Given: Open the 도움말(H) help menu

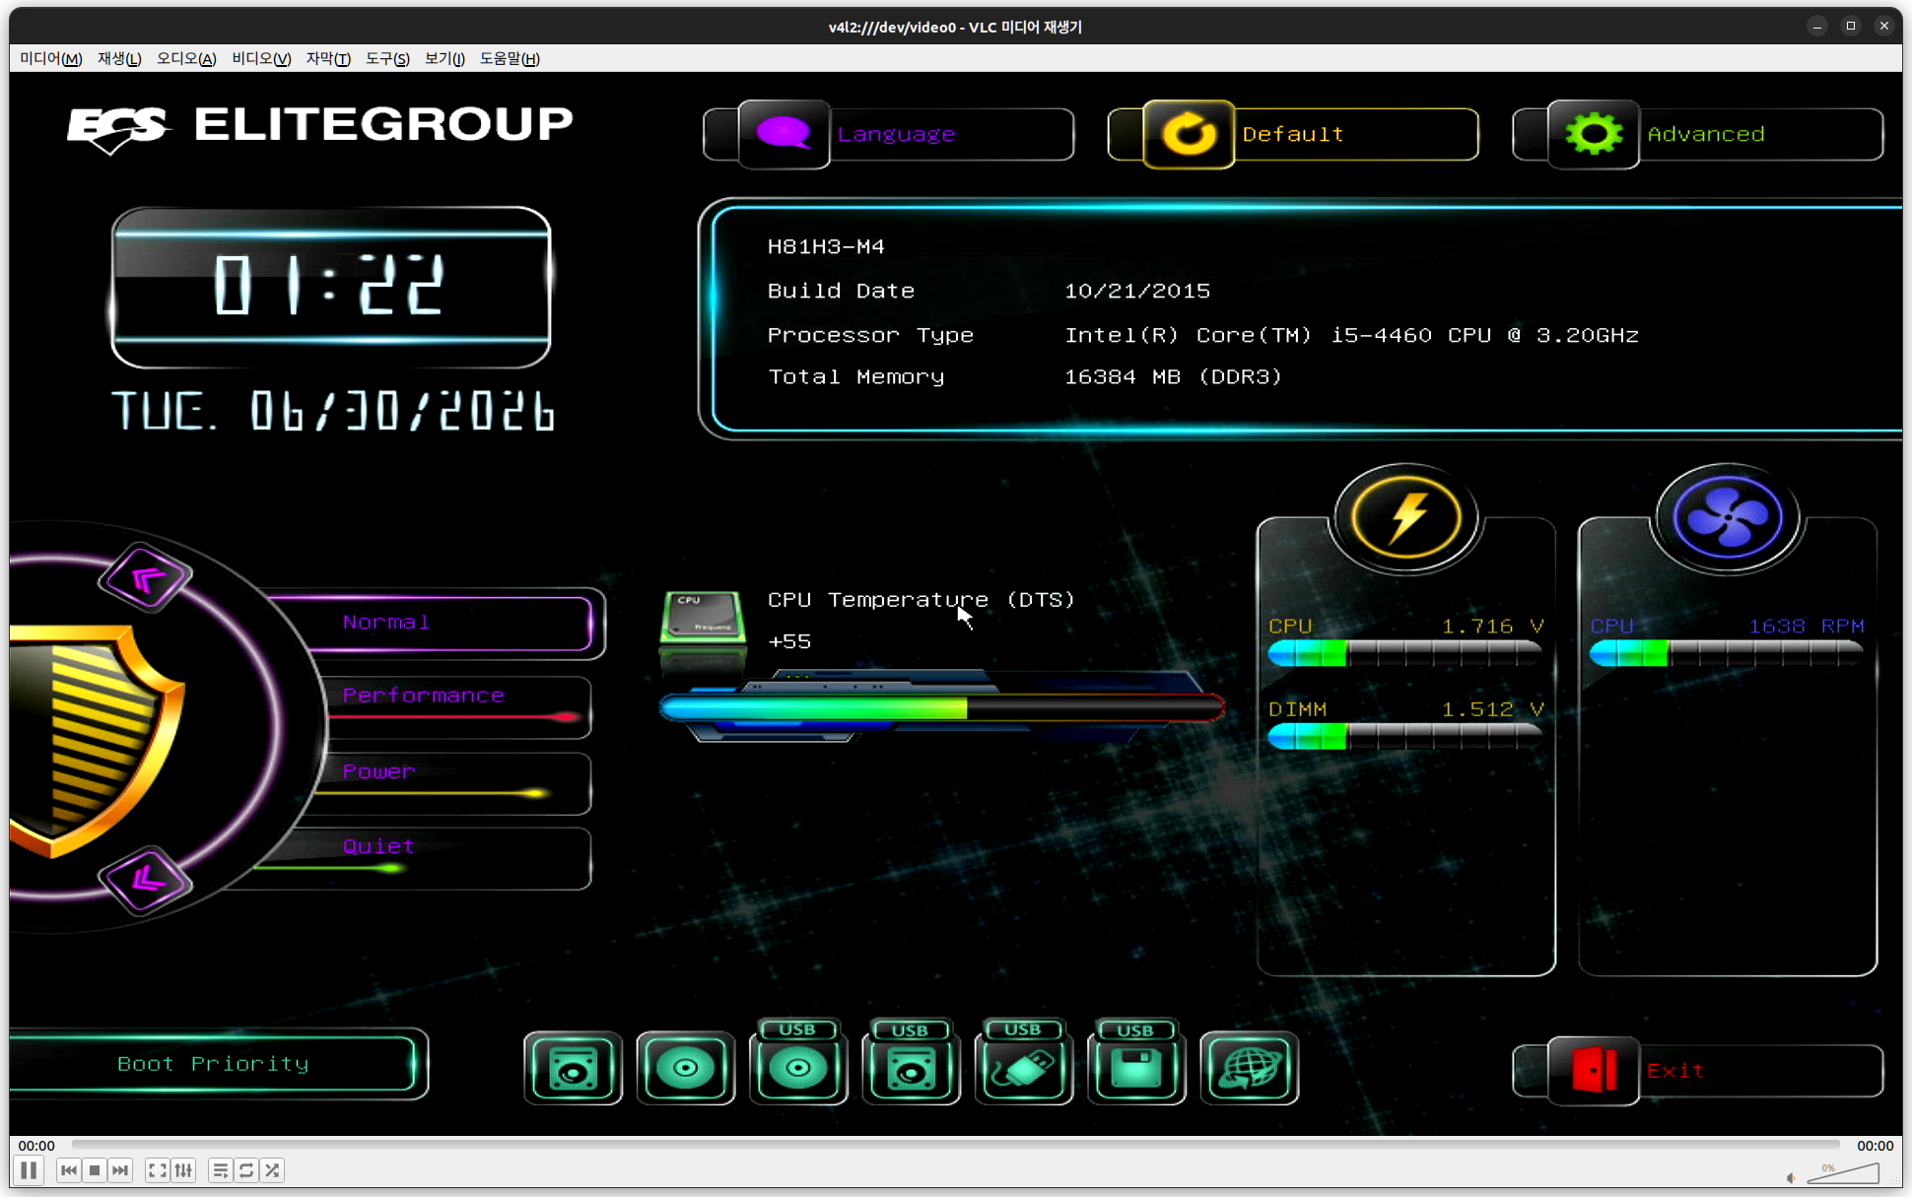Looking at the screenshot, I should pos(510,58).
